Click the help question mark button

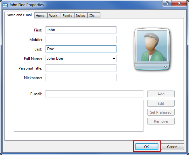coord(167,3)
